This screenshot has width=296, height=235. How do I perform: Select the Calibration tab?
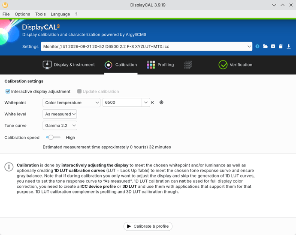coord(121,65)
